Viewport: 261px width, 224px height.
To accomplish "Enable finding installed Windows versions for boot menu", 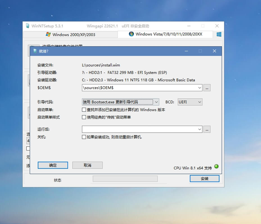I will click(84, 110).
